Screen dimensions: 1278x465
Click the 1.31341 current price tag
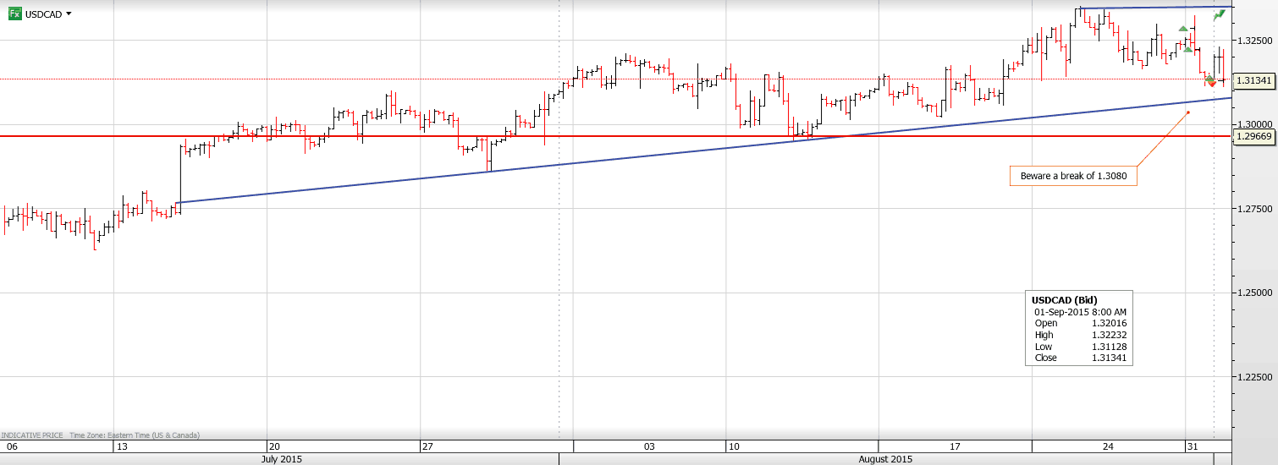[1253, 81]
